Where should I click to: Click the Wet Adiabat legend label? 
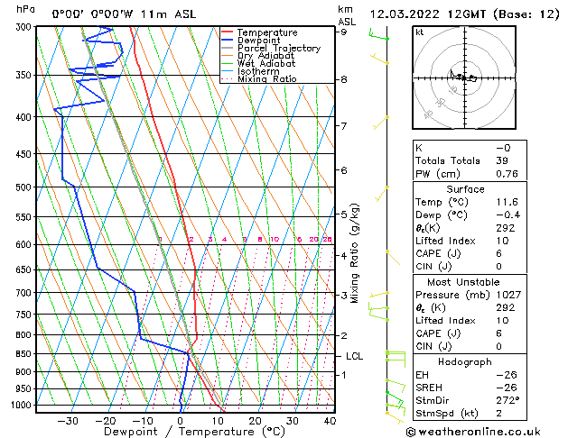(x=266, y=63)
